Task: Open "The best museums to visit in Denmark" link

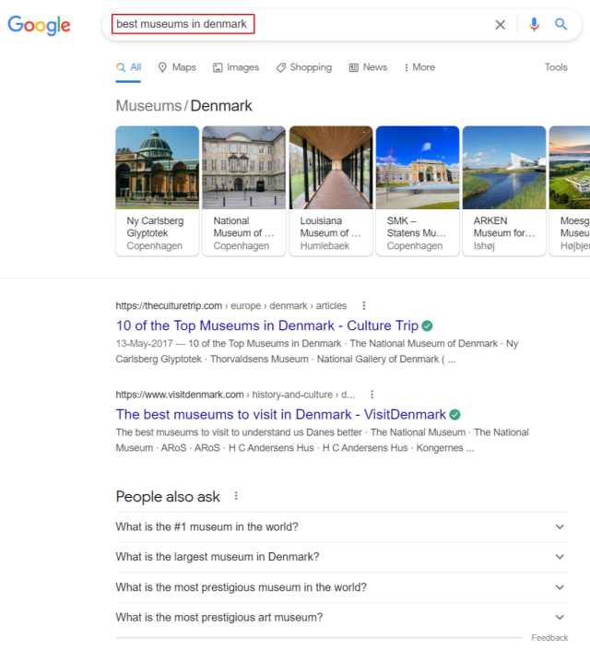Action: coord(280,415)
